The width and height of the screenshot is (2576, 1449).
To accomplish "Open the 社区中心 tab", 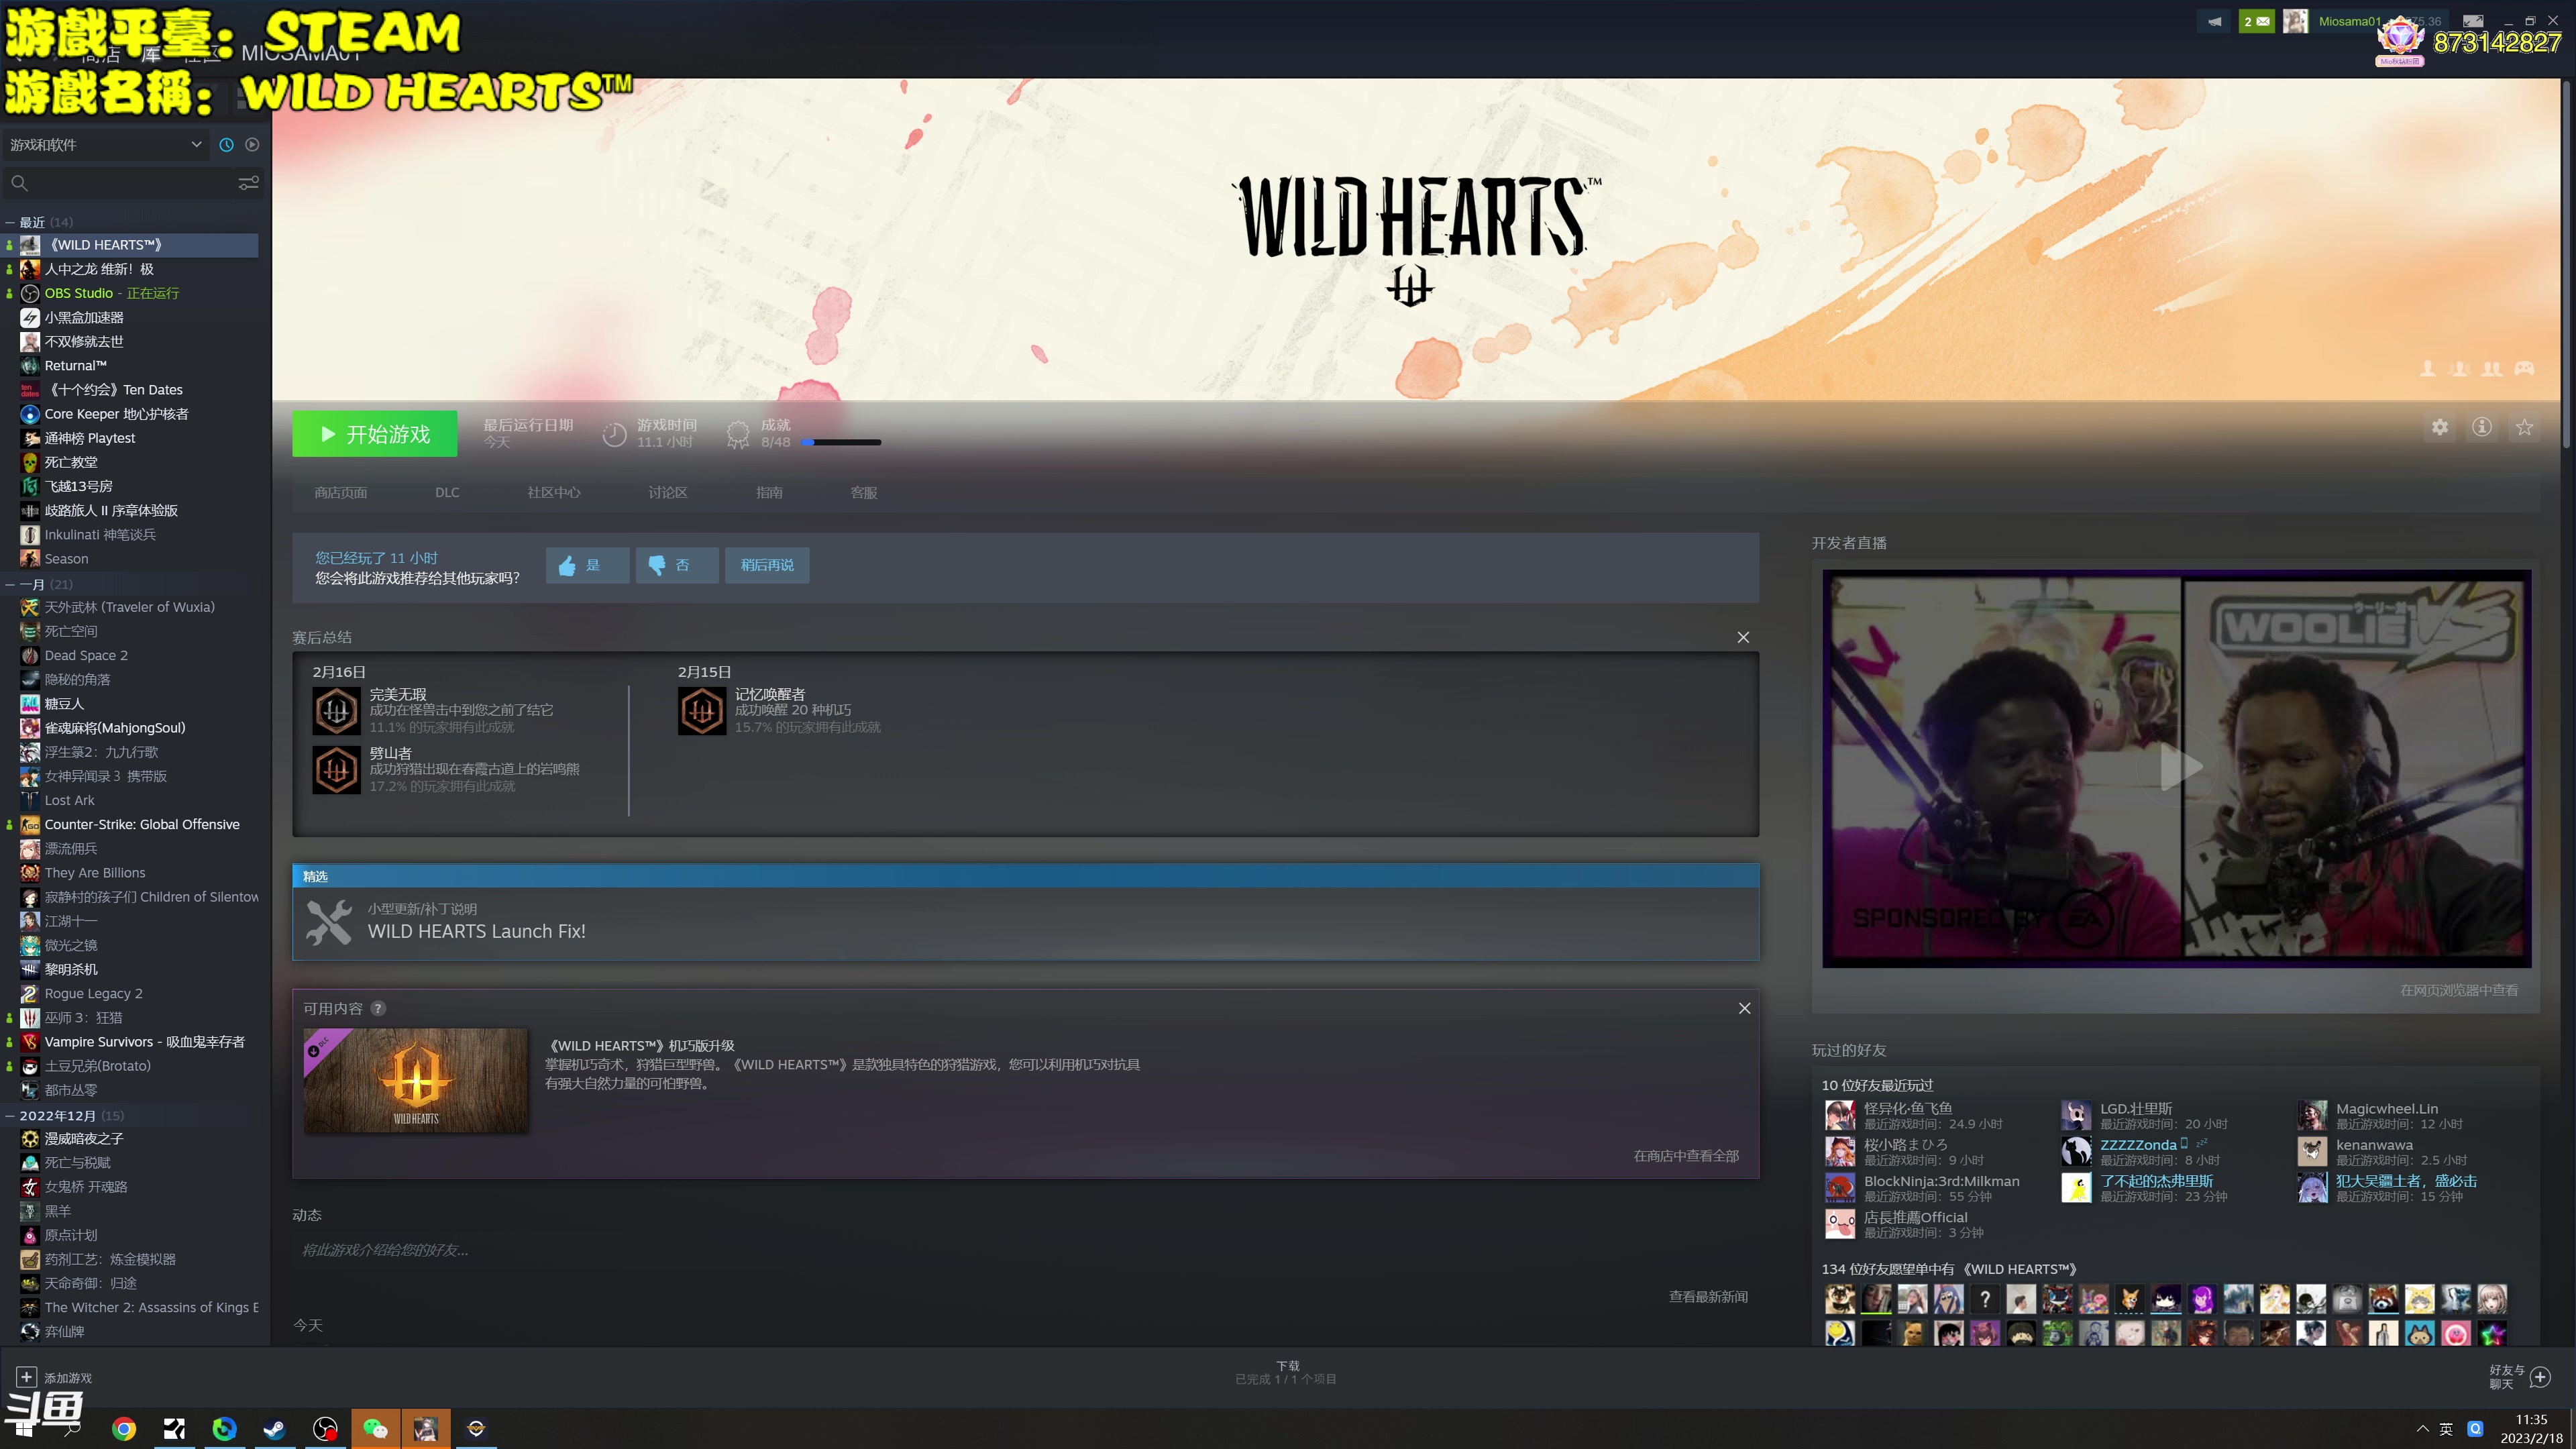I will click(553, 493).
